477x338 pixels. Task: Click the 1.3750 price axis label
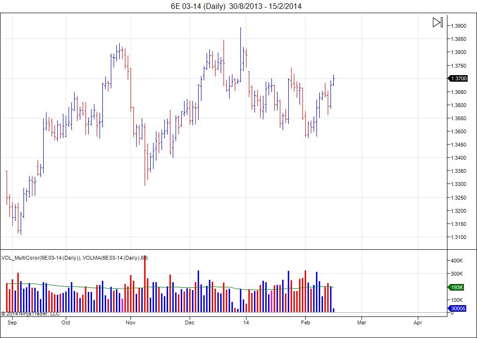click(x=458, y=65)
